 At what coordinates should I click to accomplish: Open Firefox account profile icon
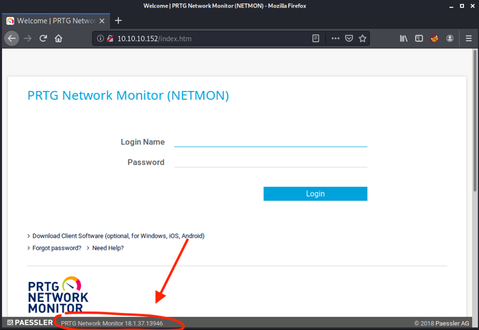[450, 38]
